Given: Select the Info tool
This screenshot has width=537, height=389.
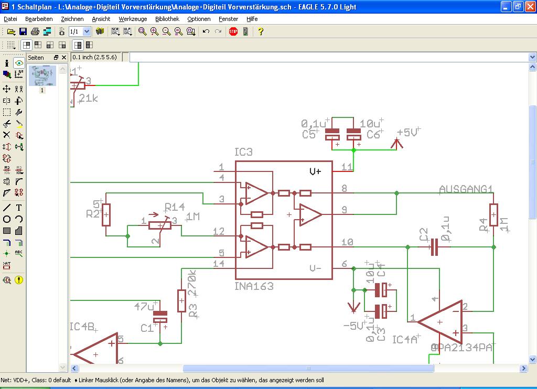Looking at the screenshot, I should pyautogui.click(x=6, y=63).
